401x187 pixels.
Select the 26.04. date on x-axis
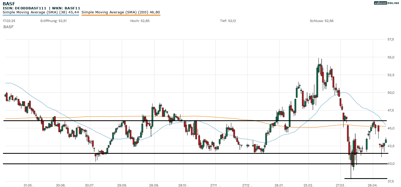point(373,185)
